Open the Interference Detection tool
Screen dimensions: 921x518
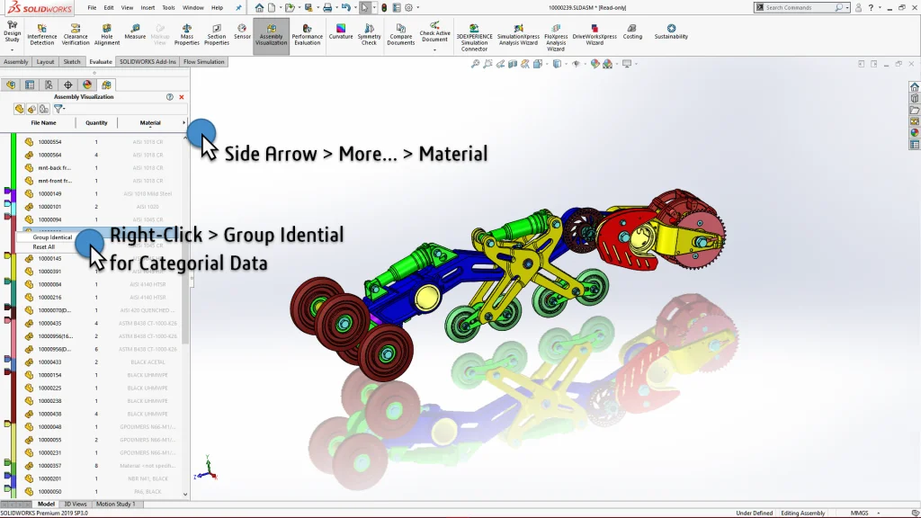click(41, 33)
